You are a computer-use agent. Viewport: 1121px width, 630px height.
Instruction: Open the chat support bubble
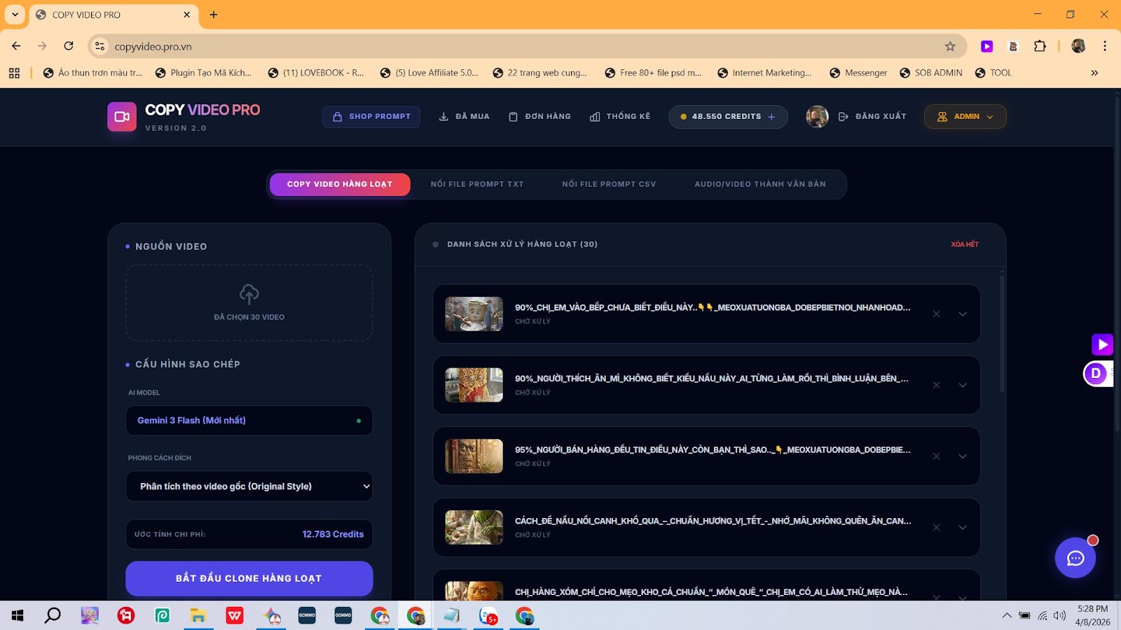click(x=1075, y=558)
